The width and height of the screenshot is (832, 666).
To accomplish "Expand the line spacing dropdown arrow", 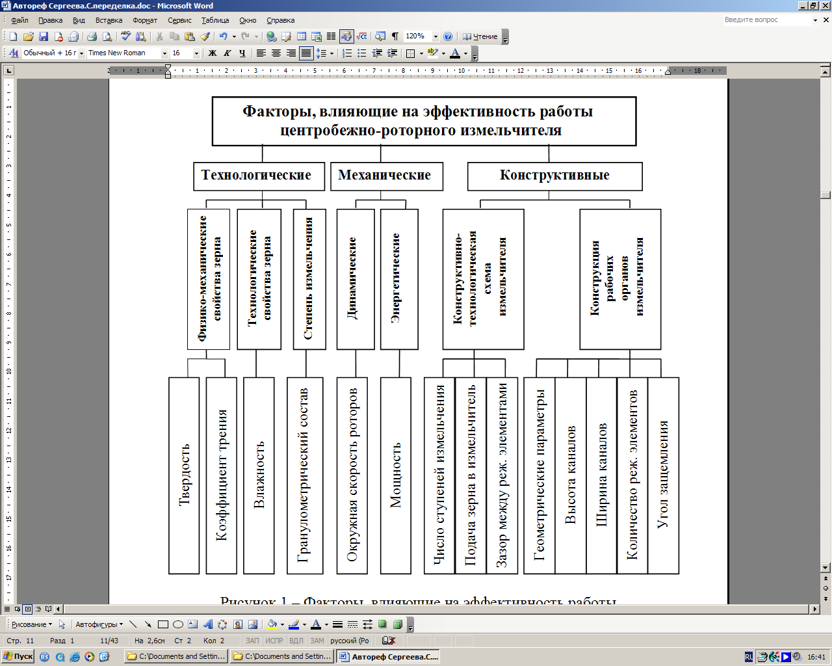I will [x=331, y=53].
